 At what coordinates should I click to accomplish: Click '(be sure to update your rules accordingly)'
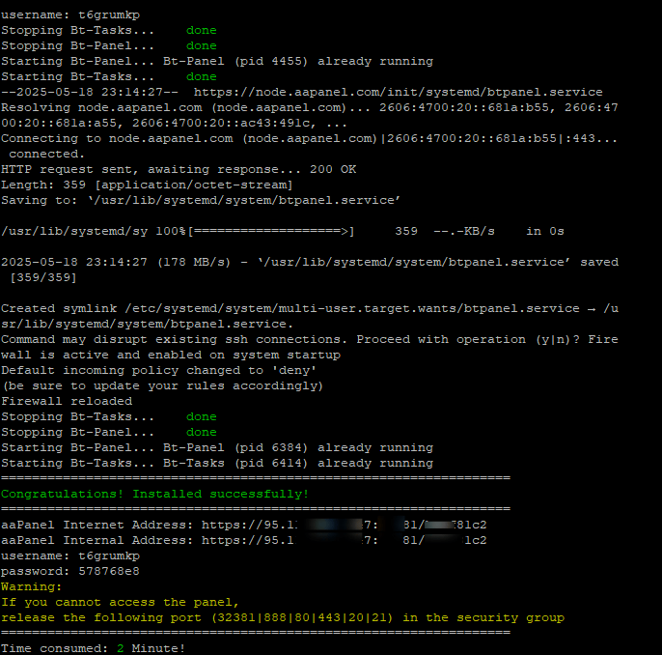coord(162,385)
